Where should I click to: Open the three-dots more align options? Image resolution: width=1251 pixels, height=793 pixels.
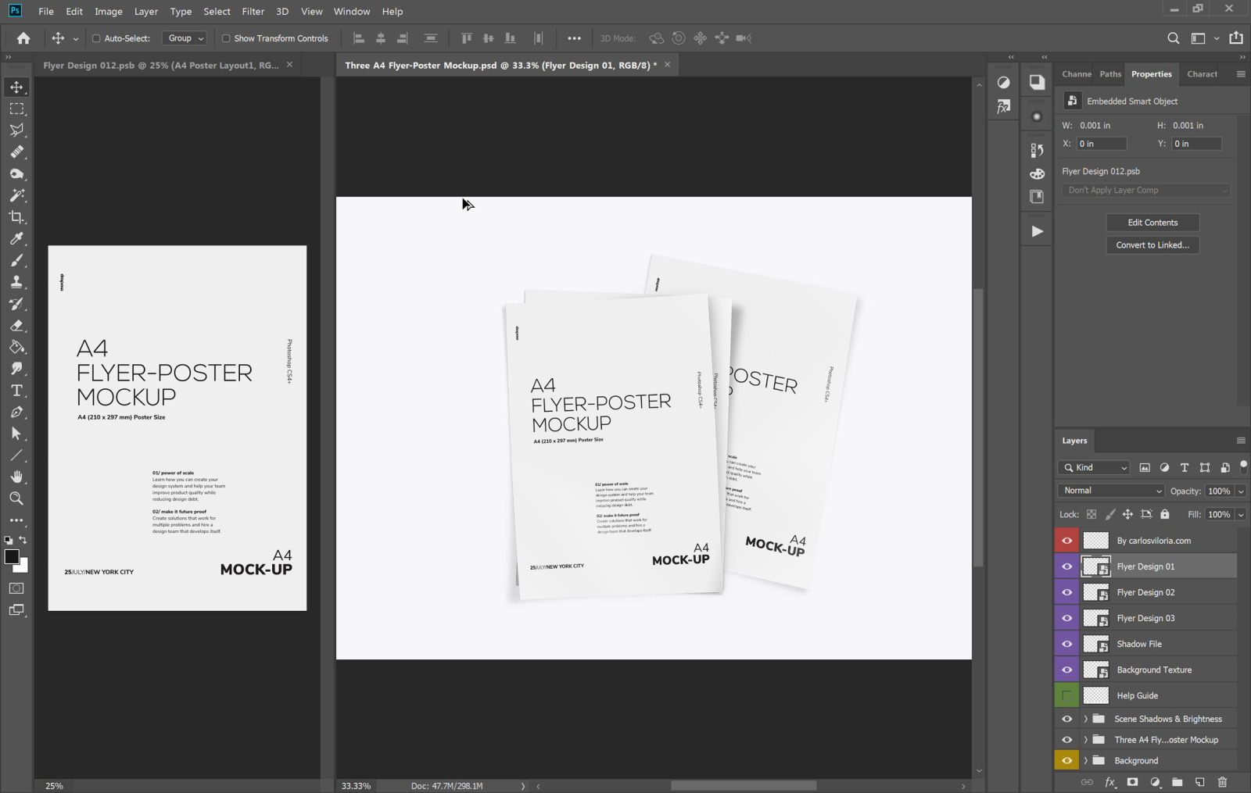574,38
